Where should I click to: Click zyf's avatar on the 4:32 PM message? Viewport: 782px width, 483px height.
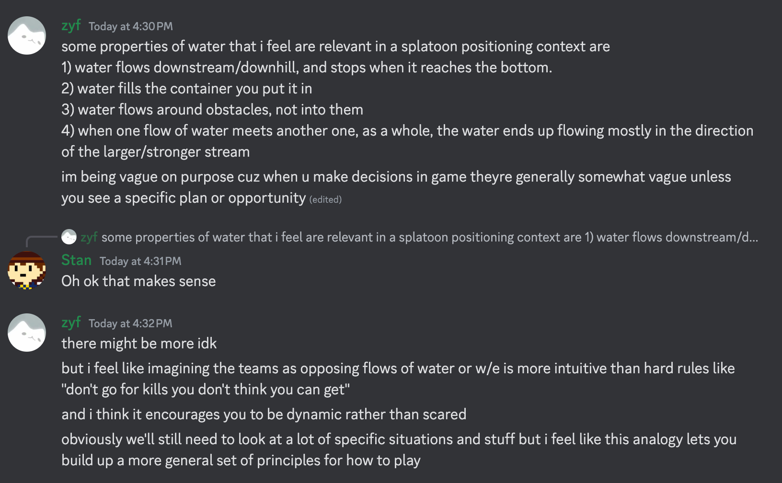point(27,333)
